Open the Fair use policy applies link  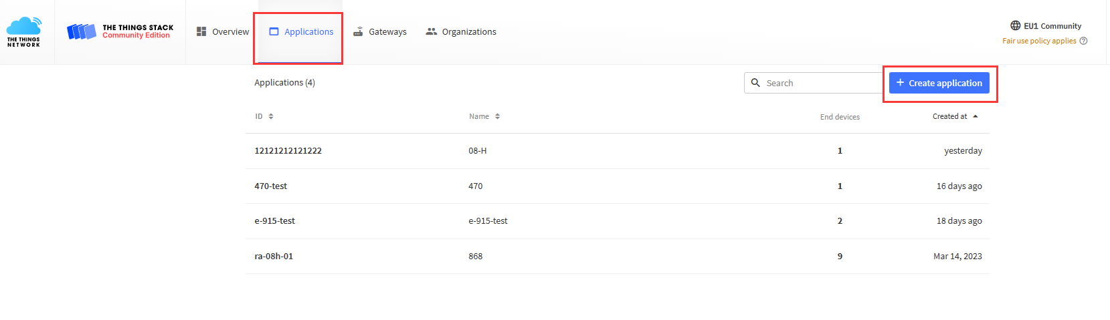tap(1039, 41)
